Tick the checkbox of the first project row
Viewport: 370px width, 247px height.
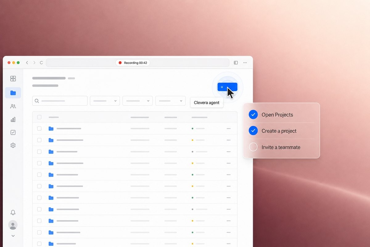pos(39,128)
